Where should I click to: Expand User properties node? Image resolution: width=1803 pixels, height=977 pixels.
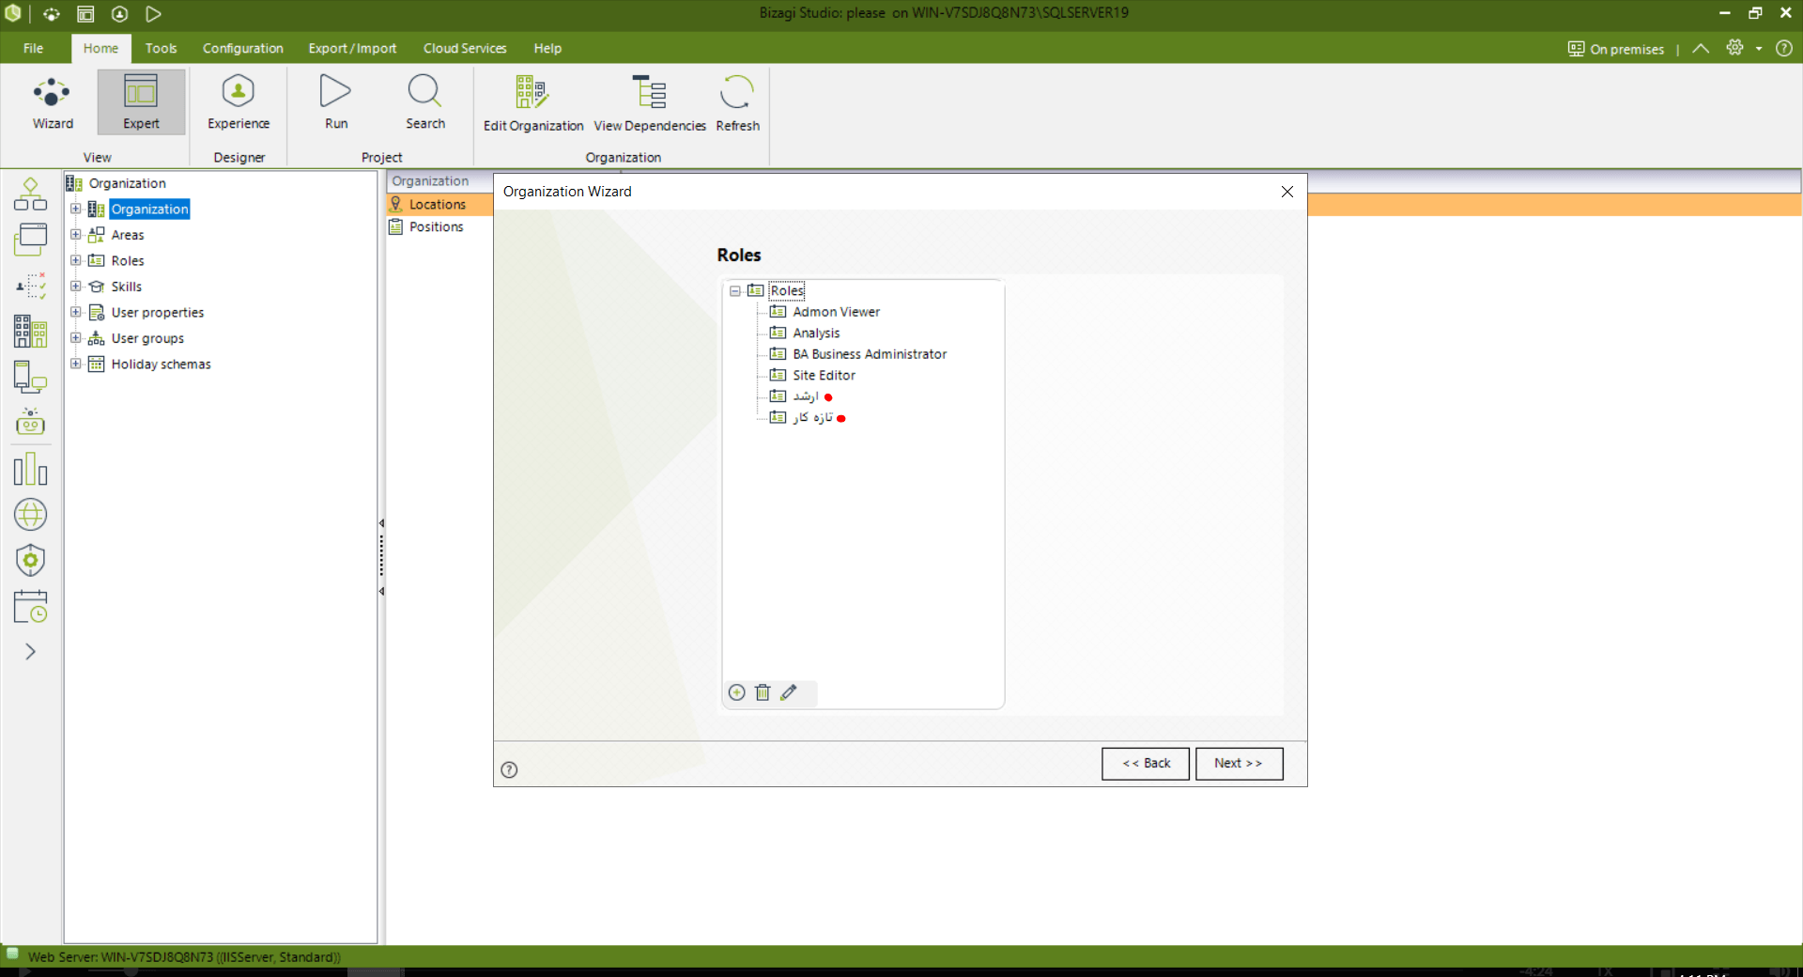(76, 312)
